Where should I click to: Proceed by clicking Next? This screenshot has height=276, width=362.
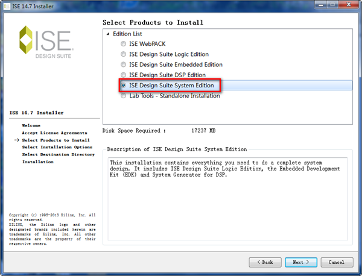pos(300,262)
